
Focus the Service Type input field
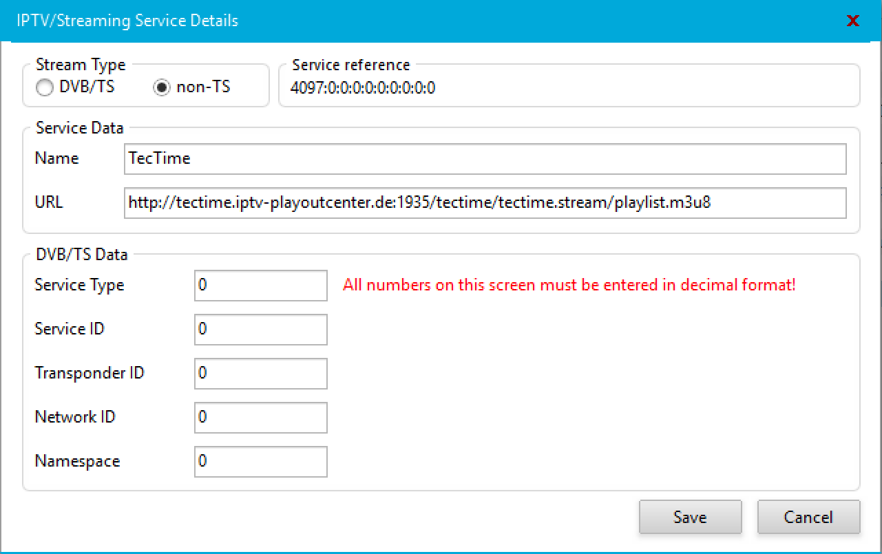coord(261,285)
